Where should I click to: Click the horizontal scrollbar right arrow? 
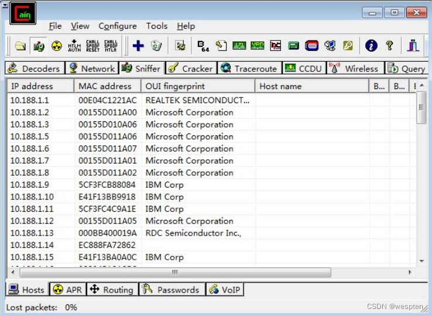(410, 272)
